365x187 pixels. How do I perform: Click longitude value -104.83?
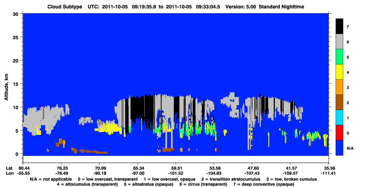click(x=214, y=173)
